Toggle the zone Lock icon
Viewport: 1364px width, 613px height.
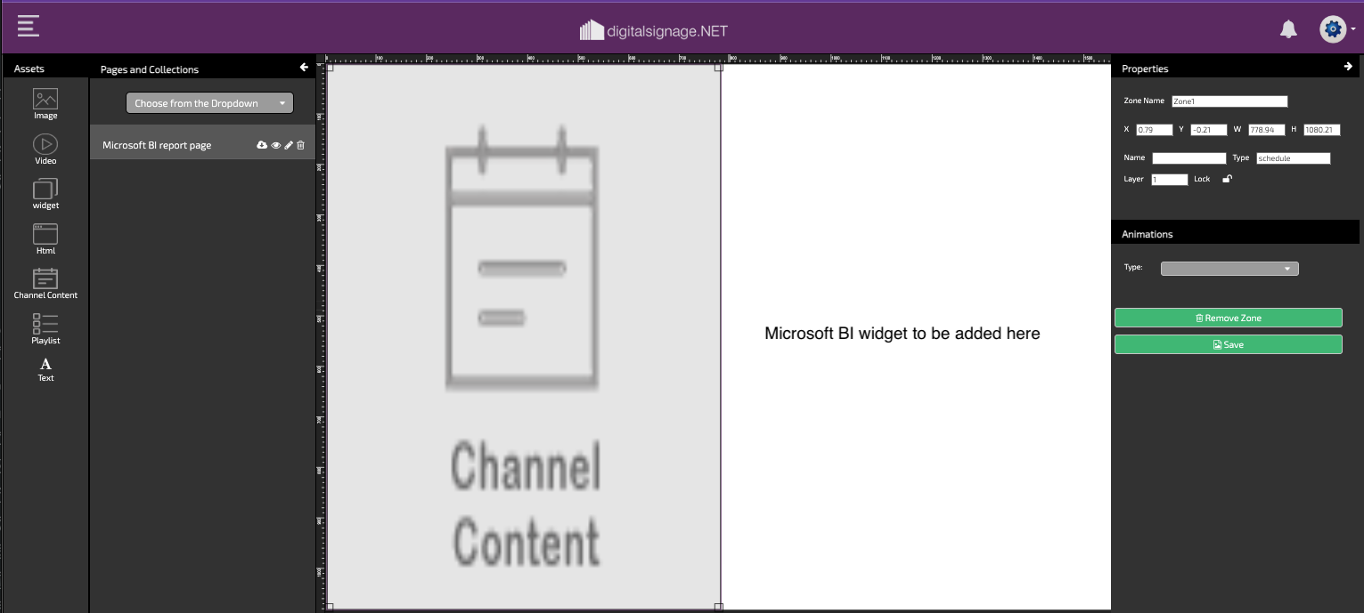click(x=1227, y=179)
